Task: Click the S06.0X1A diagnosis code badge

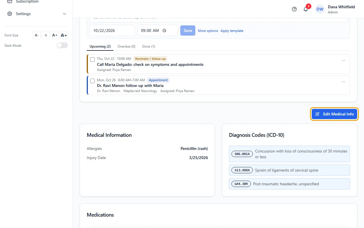Action: click(x=242, y=154)
